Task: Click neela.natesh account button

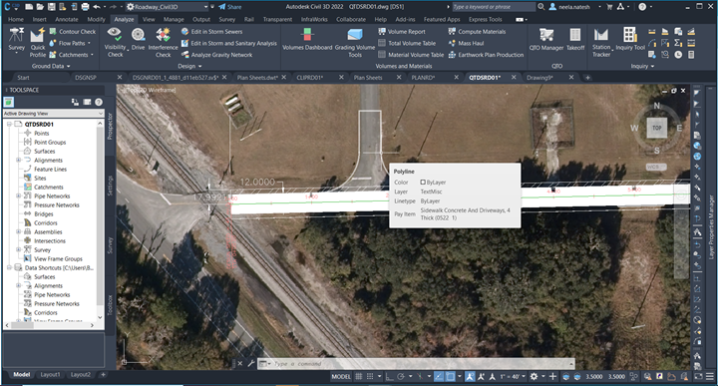Action: (x=575, y=7)
